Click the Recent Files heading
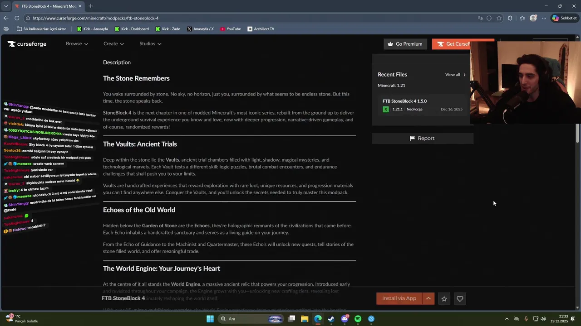This screenshot has height=326, width=581. [392, 75]
